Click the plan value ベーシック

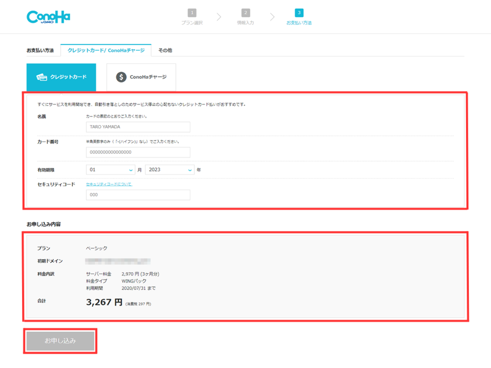[96, 248]
